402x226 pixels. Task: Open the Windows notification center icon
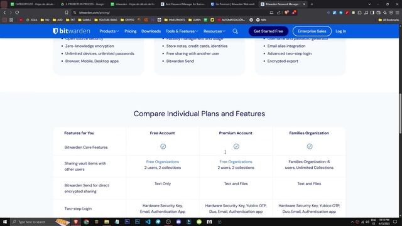[395, 222]
